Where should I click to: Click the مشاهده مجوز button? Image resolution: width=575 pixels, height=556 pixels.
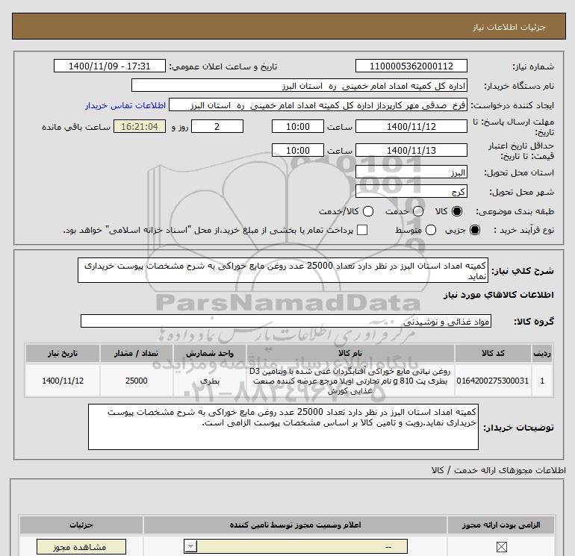click(x=81, y=546)
